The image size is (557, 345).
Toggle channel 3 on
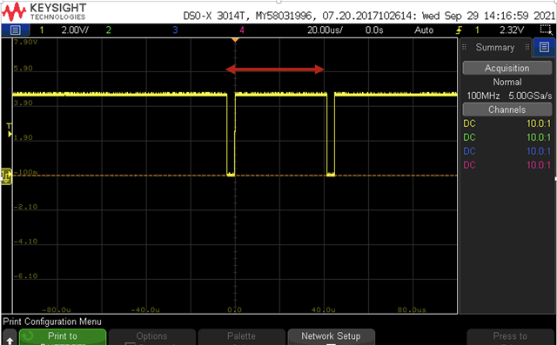coord(175,30)
